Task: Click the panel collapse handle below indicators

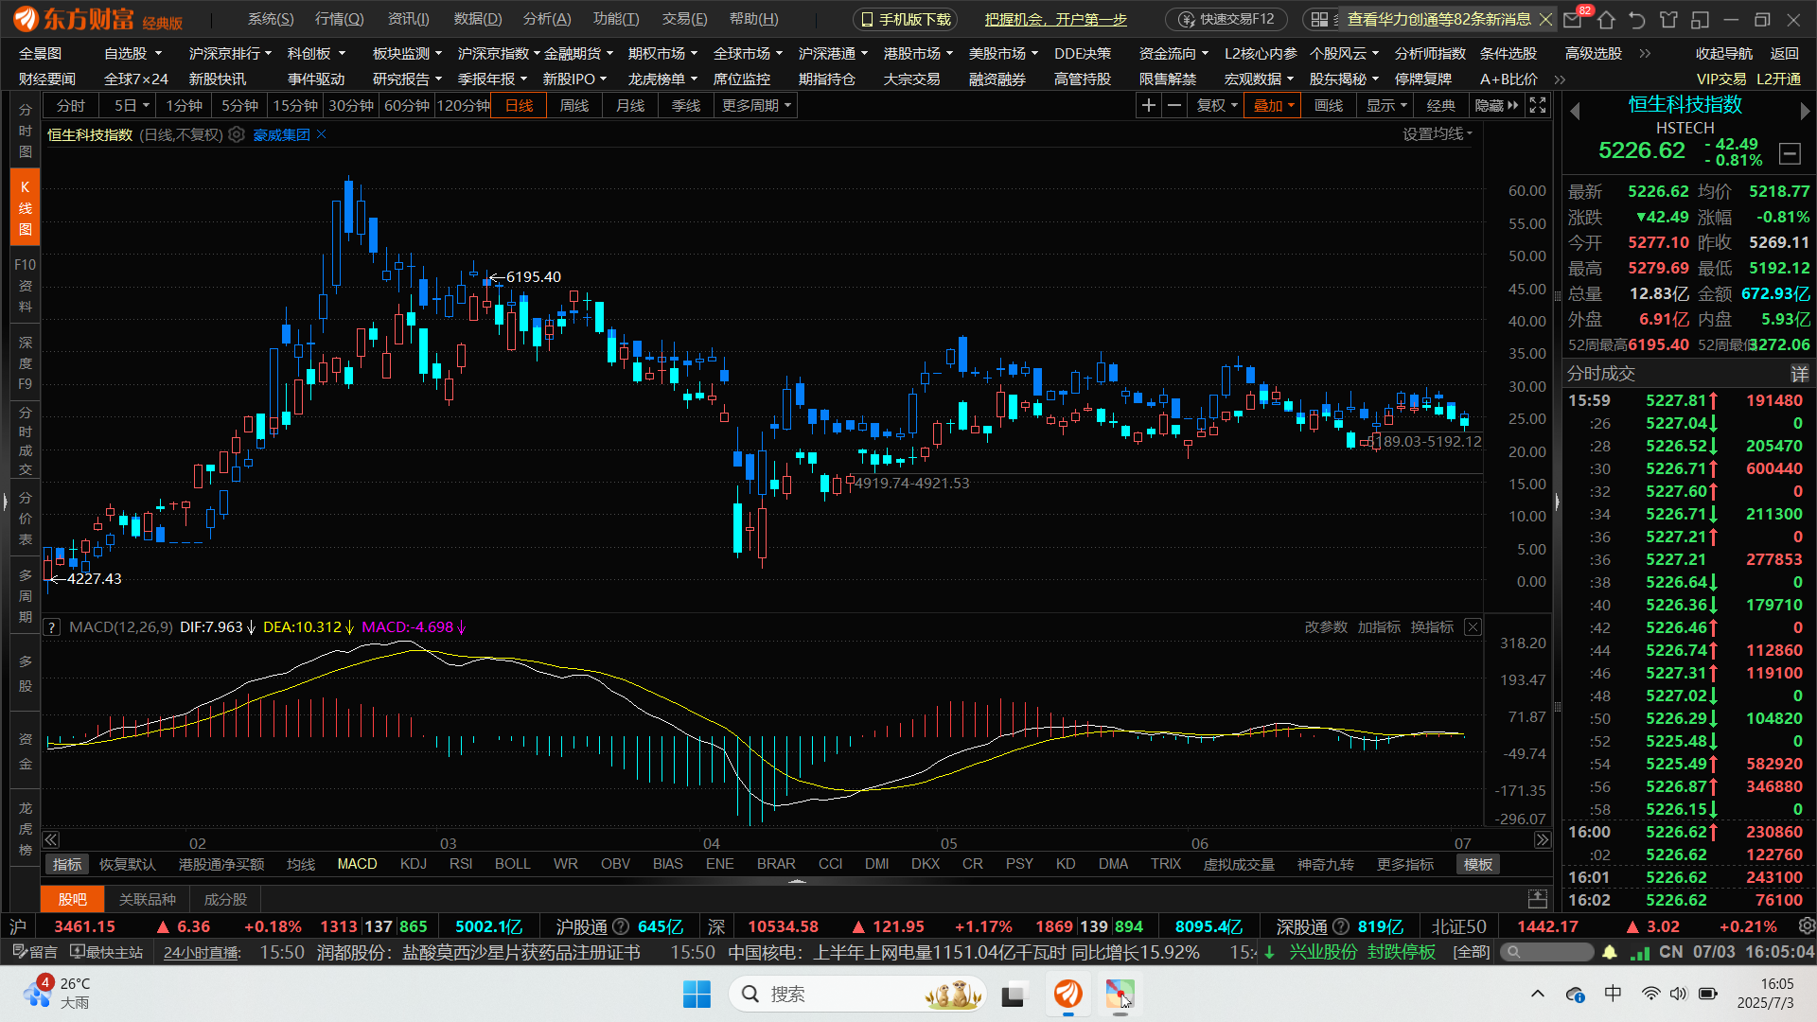Action: [x=797, y=881]
